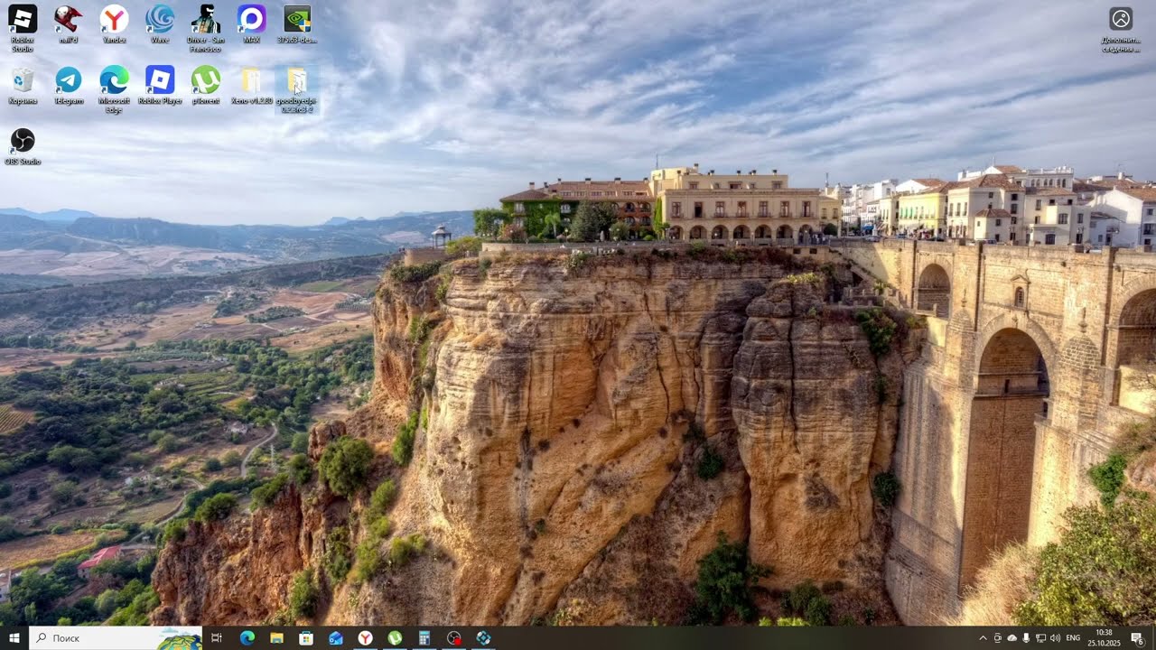The width and height of the screenshot is (1156, 650).
Task: Select the nail'd game shortcut
Action: tap(68, 24)
